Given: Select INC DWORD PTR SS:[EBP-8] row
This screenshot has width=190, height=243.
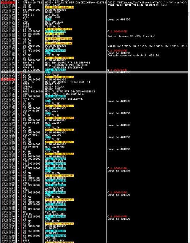Looking at the screenshot, I should coord(65,67).
